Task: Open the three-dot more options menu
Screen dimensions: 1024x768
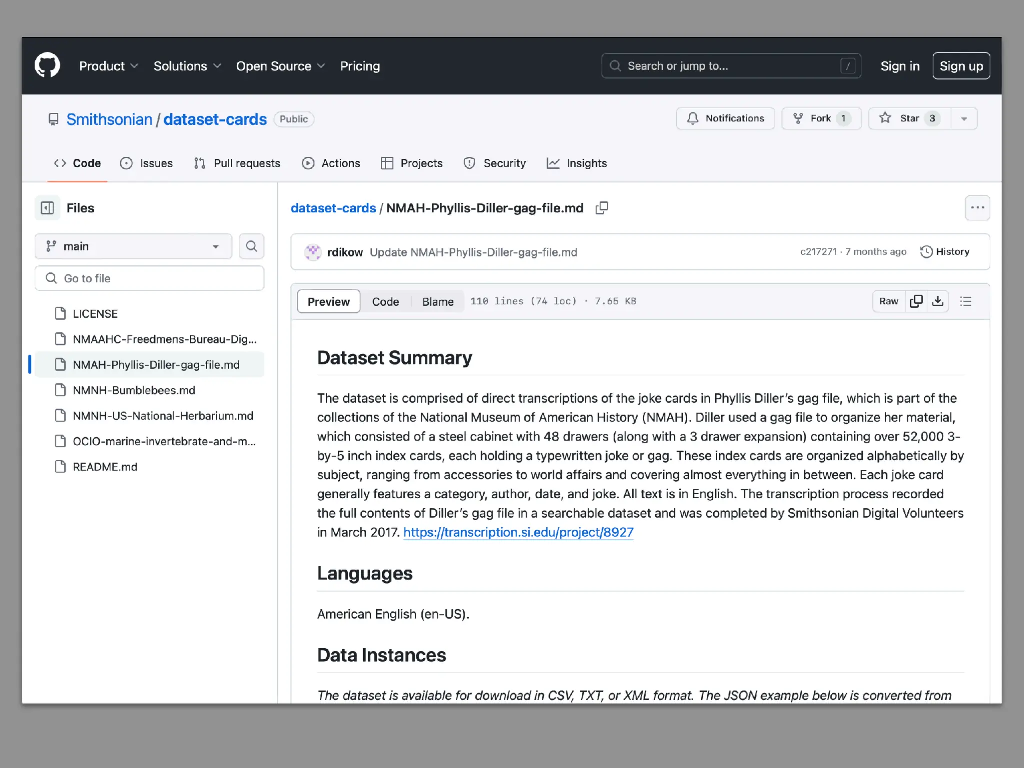Action: click(977, 208)
